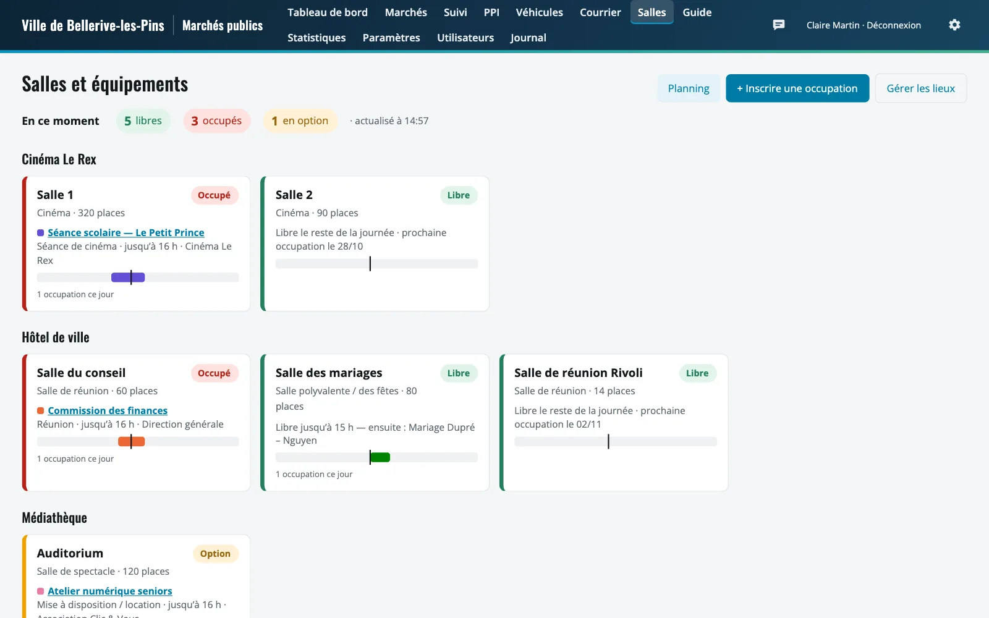The height and width of the screenshot is (618, 989).
Task: Open Commission des finances link
Action: click(108, 411)
